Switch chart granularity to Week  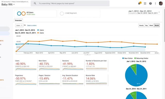tap(151, 25)
